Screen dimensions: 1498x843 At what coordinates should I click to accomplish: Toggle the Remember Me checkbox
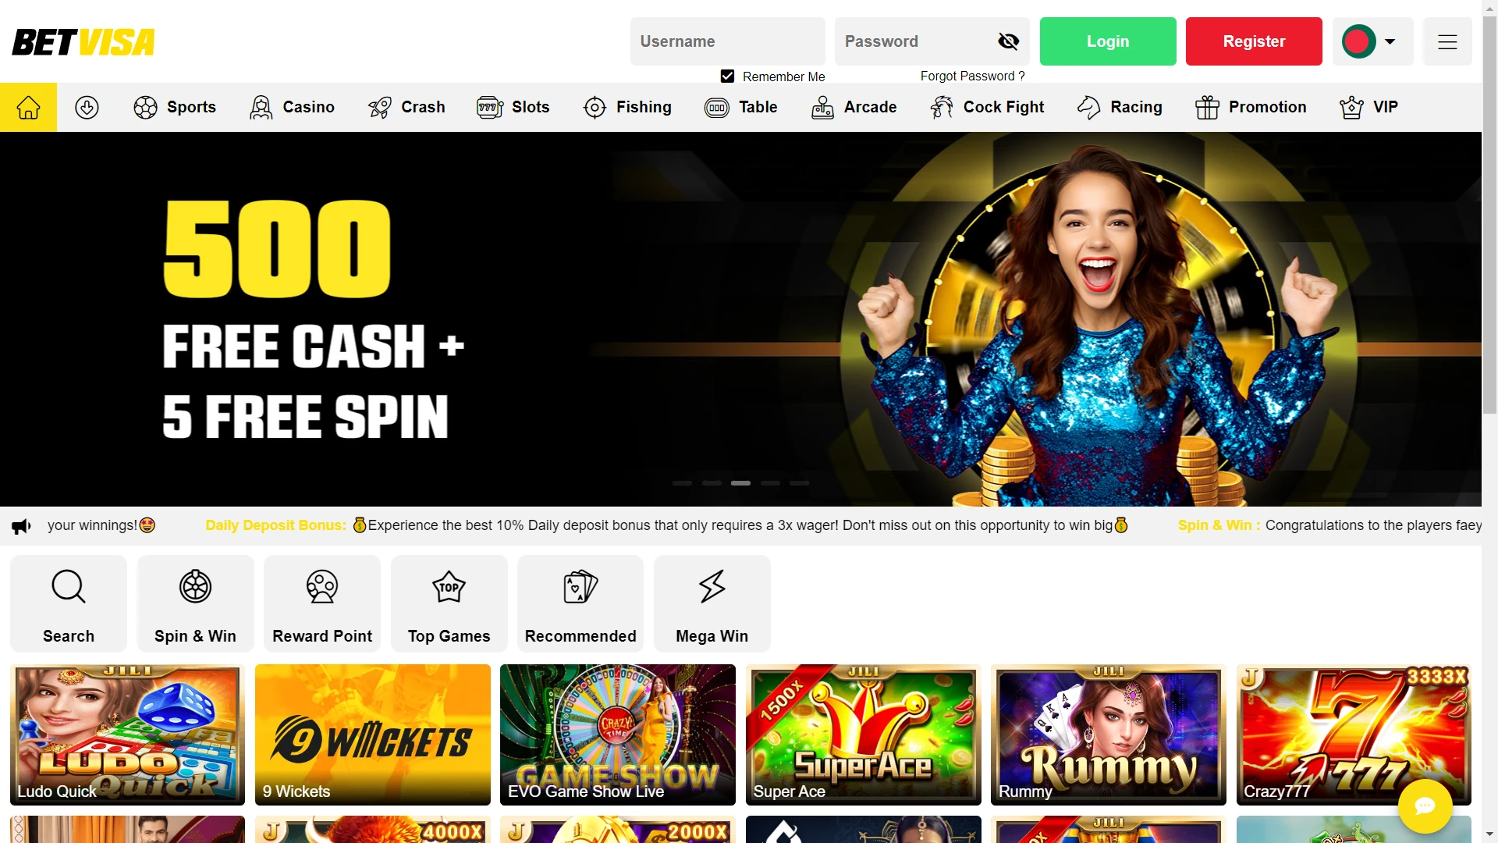727,76
